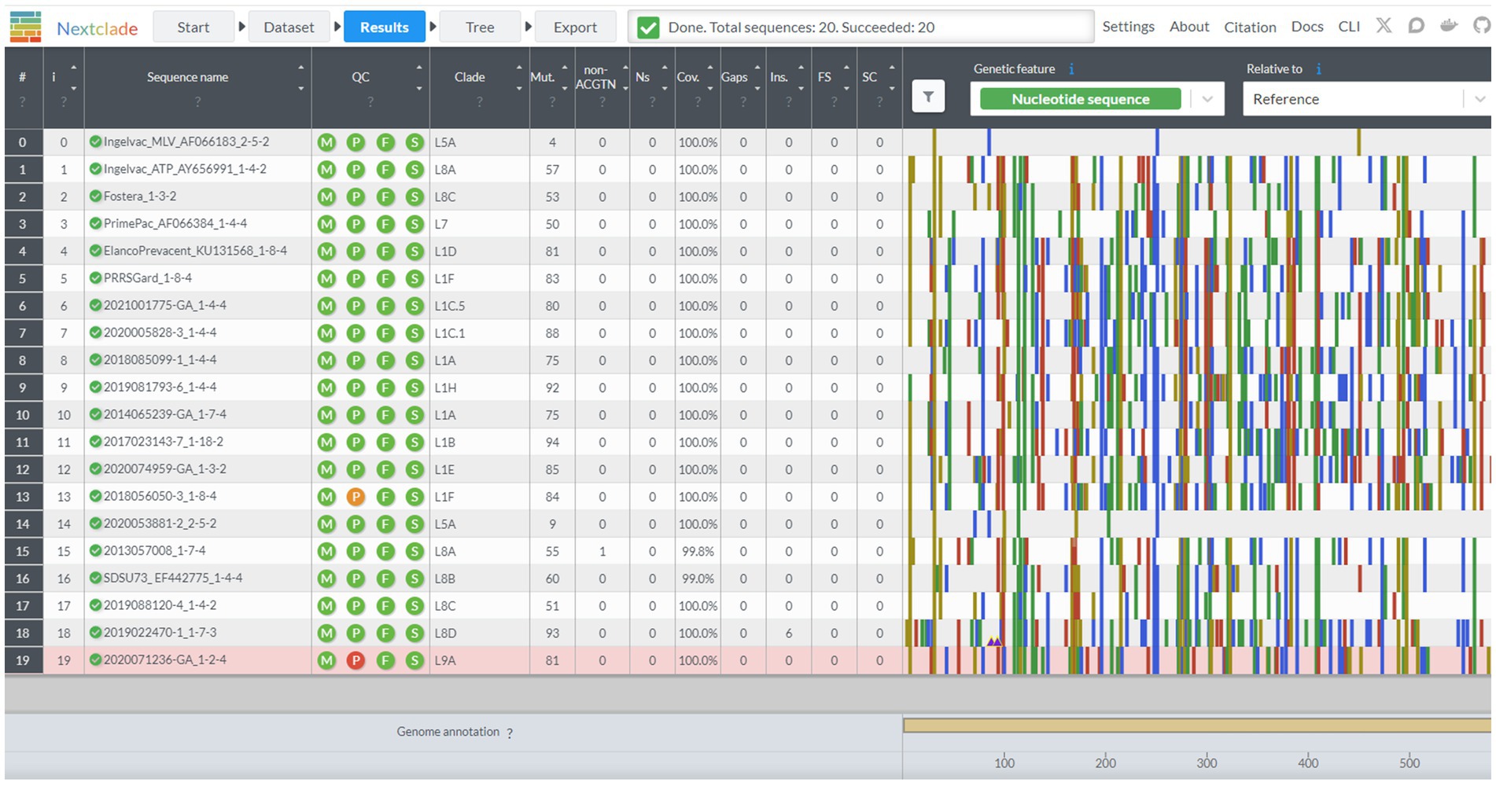Select the Results step tab
Image resolution: width=1496 pixels, height=786 pixels.
(385, 27)
